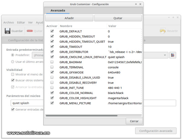Click the Quitar button in the dialog

pos(118,18)
